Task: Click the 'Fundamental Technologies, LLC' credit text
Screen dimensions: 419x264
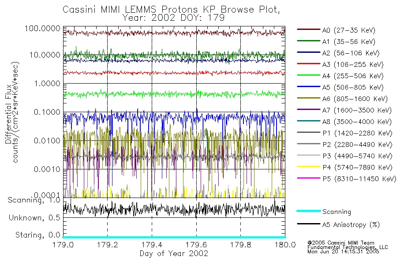Action: point(348,247)
